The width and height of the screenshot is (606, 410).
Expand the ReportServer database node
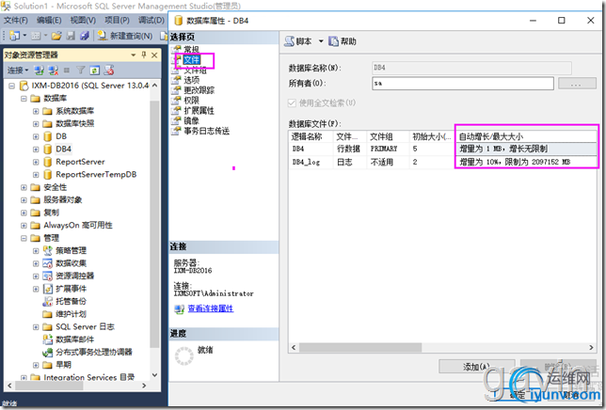coord(36,162)
